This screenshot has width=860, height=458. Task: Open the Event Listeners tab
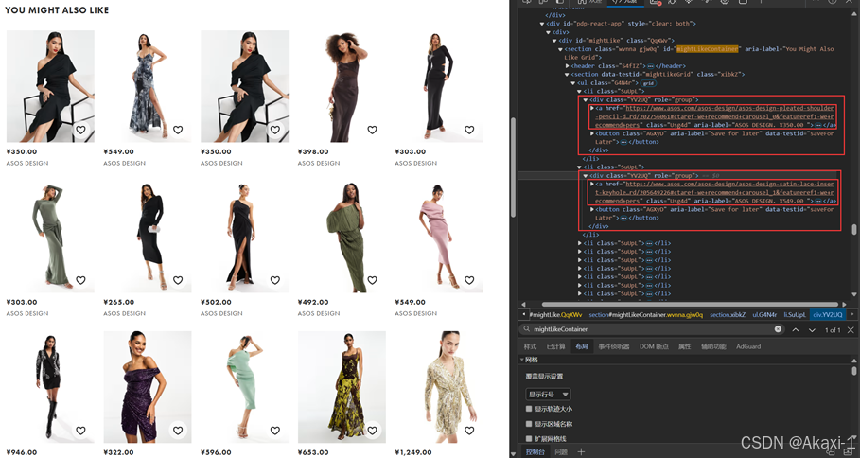(614, 346)
